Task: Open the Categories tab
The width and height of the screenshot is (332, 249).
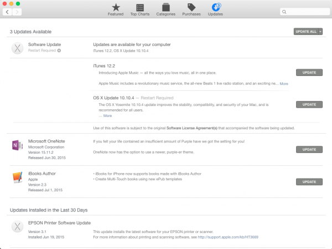Action: tap(166, 10)
